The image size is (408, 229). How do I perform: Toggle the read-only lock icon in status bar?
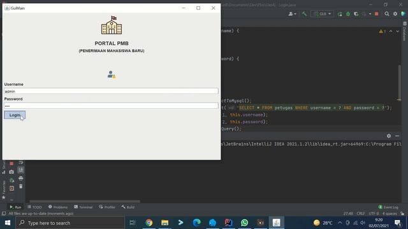tap(402, 214)
